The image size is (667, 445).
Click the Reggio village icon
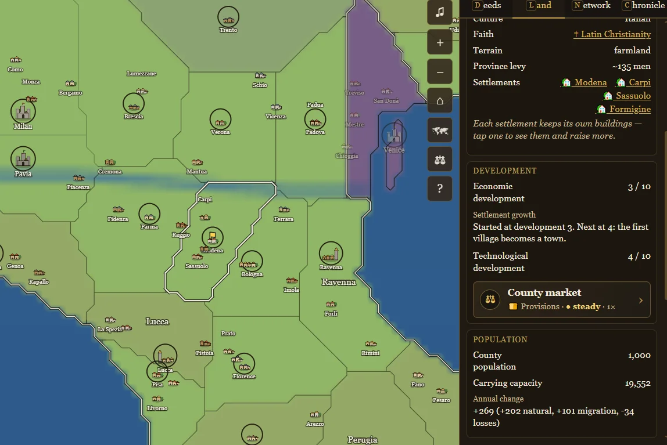181,225
